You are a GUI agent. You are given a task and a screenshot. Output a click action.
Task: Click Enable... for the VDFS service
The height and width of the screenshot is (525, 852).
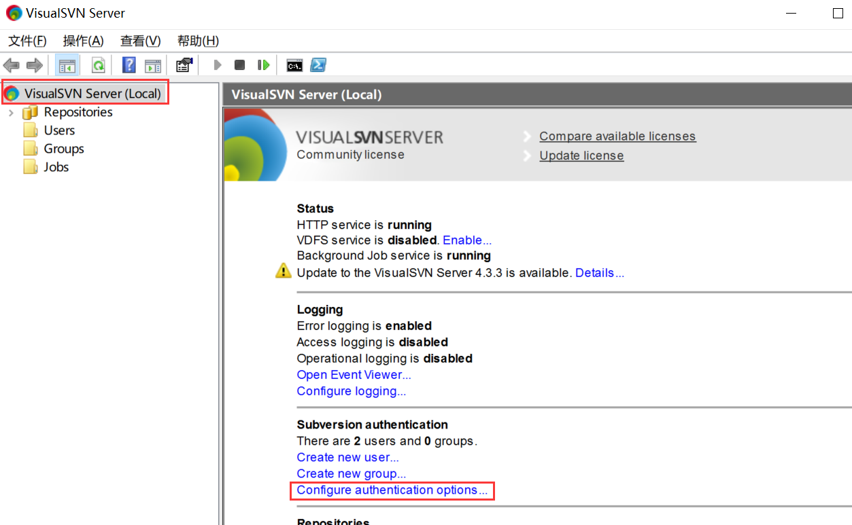pyautogui.click(x=467, y=240)
